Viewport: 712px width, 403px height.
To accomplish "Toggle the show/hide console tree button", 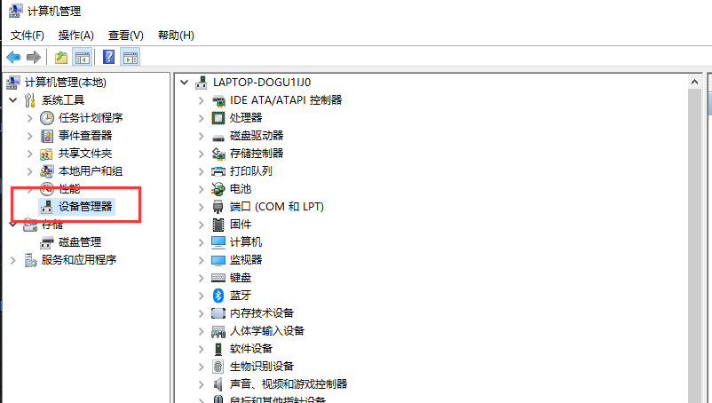I will (82, 58).
